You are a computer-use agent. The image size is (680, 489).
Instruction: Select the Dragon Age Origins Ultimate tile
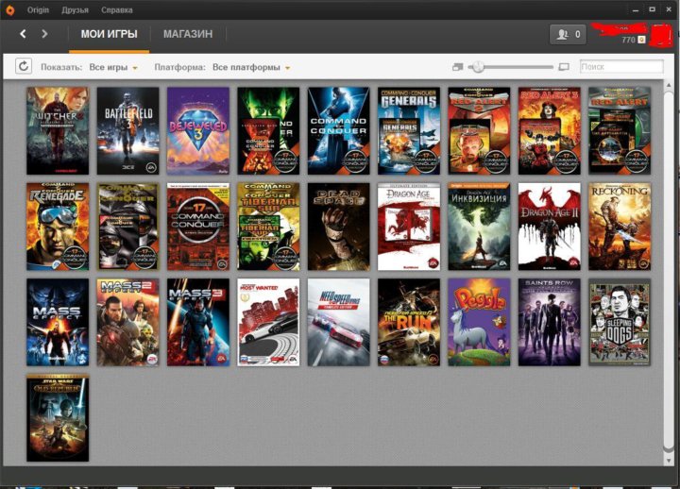(x=409, y=227)
